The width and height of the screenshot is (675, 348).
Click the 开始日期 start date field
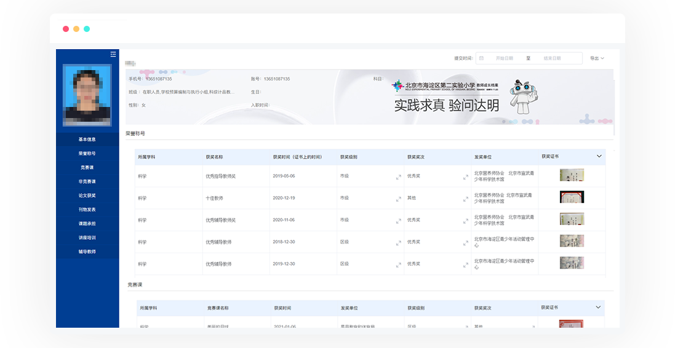(x=504, y=58)
